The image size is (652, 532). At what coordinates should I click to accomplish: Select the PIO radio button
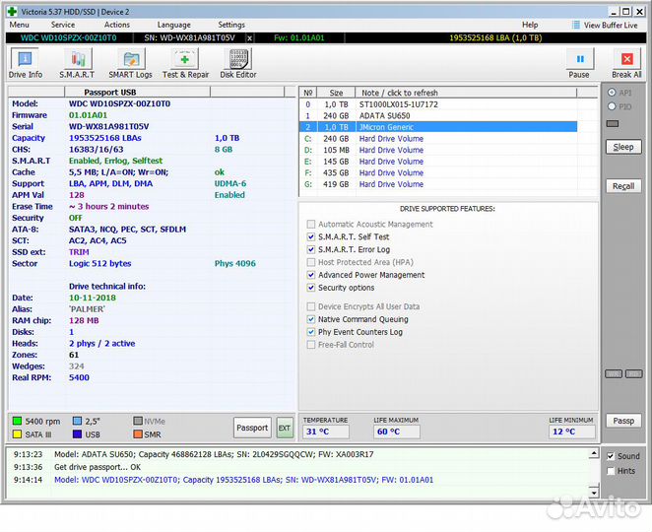[613, 105]
